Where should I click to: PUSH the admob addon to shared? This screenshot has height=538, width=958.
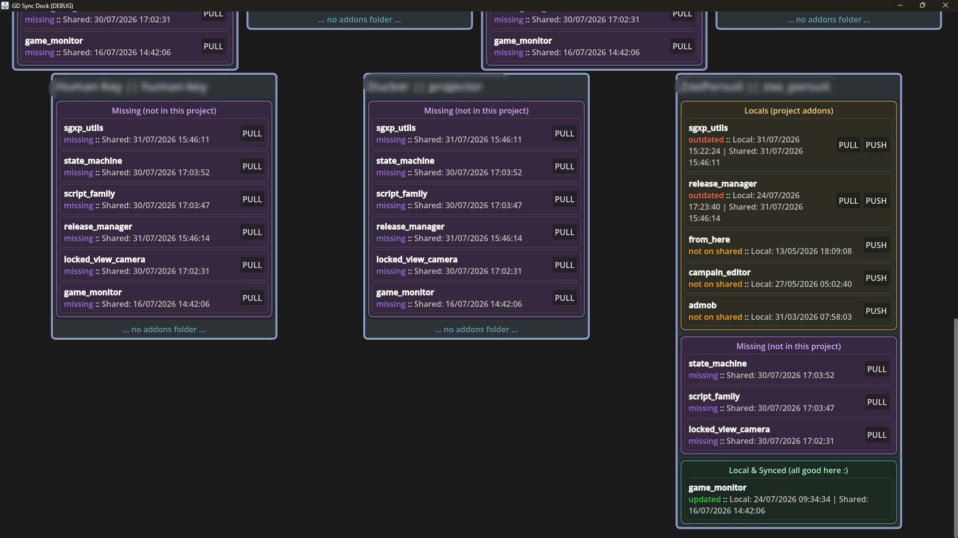pyautogui.click(x=876, y=311)
